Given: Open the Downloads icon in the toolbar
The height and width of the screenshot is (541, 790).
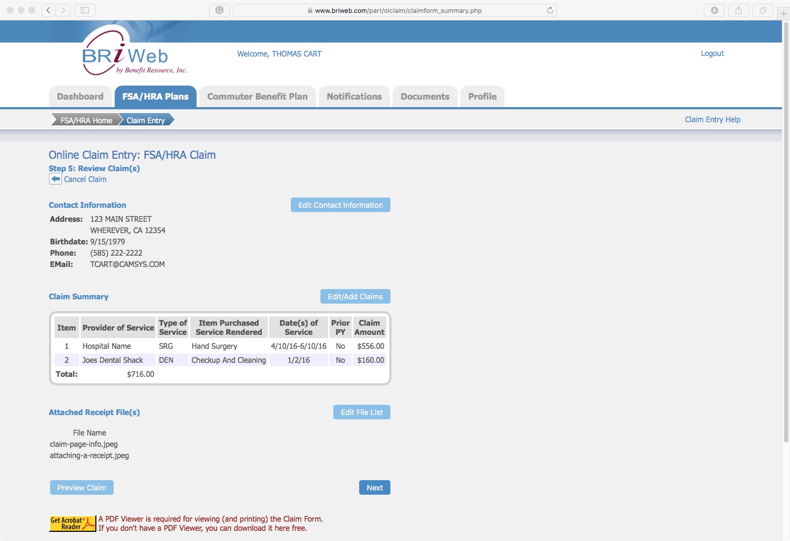Looking at the screenshot, I should tap(714, 10).
